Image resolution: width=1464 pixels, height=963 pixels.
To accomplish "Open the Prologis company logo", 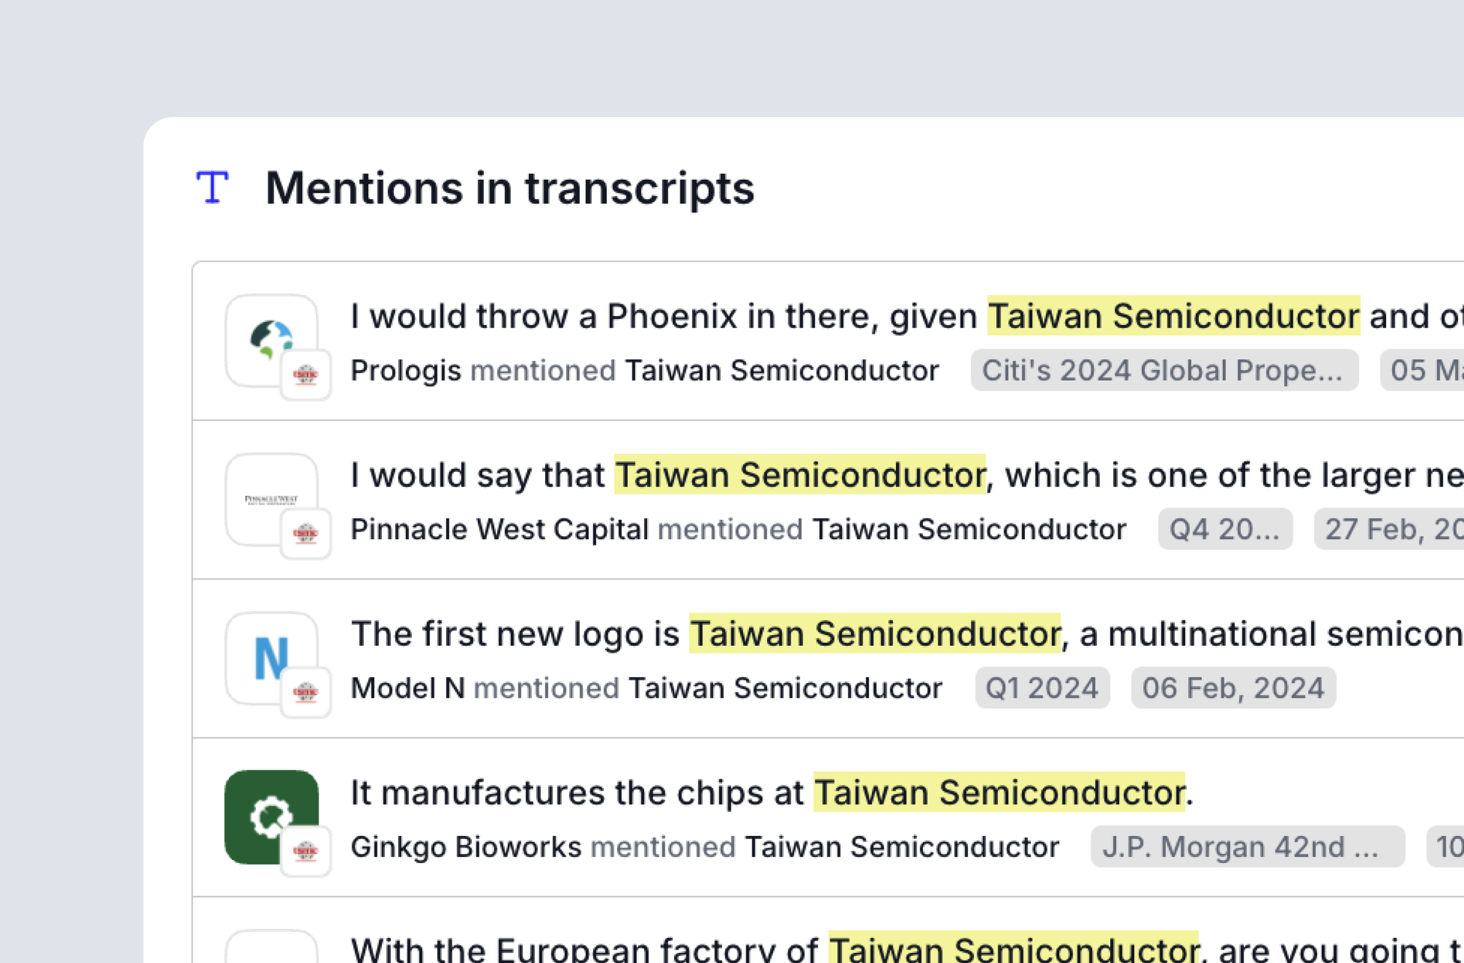I will 271,340.
